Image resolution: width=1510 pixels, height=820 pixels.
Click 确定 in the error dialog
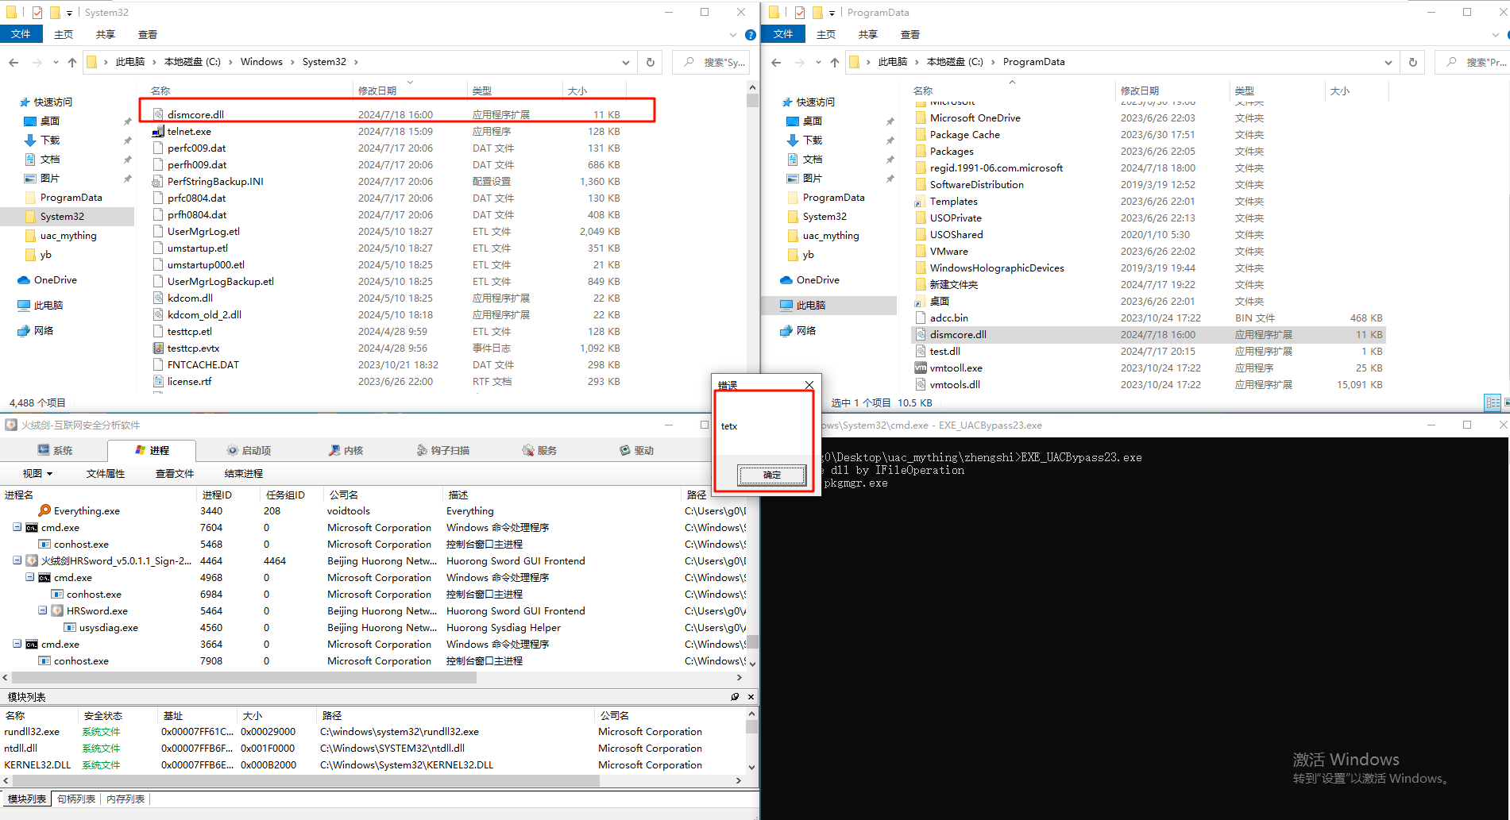tap(771, 475)
